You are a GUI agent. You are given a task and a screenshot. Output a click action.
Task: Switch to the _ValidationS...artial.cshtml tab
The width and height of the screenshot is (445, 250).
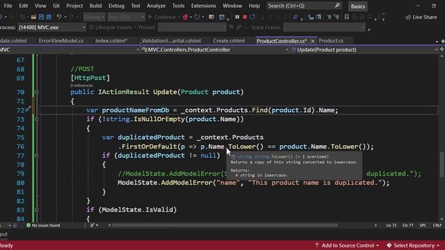[170, 41]
